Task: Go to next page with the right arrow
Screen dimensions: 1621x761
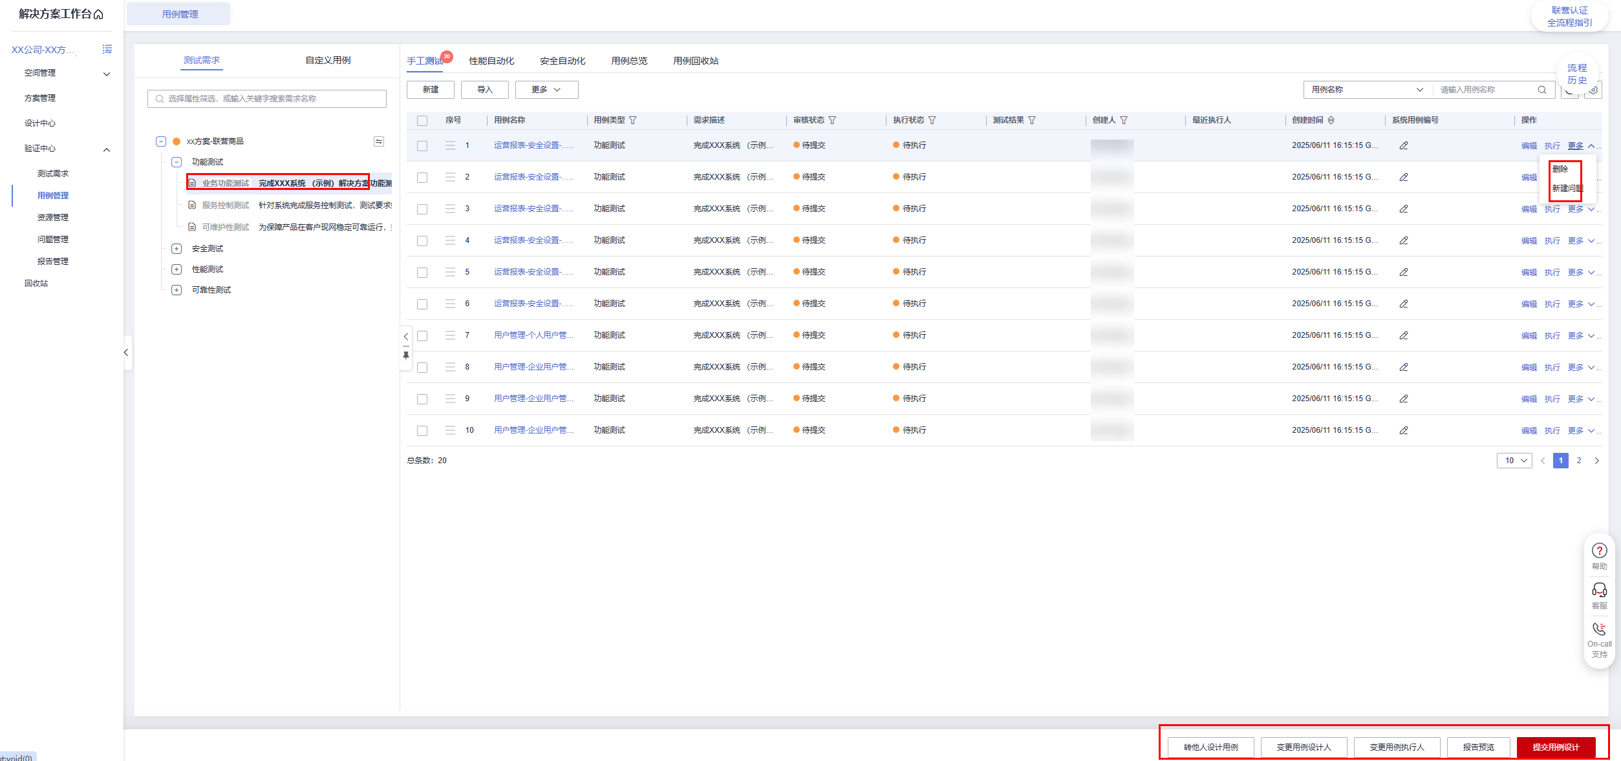Action: pyautogui.click(x=1596, y=461)
